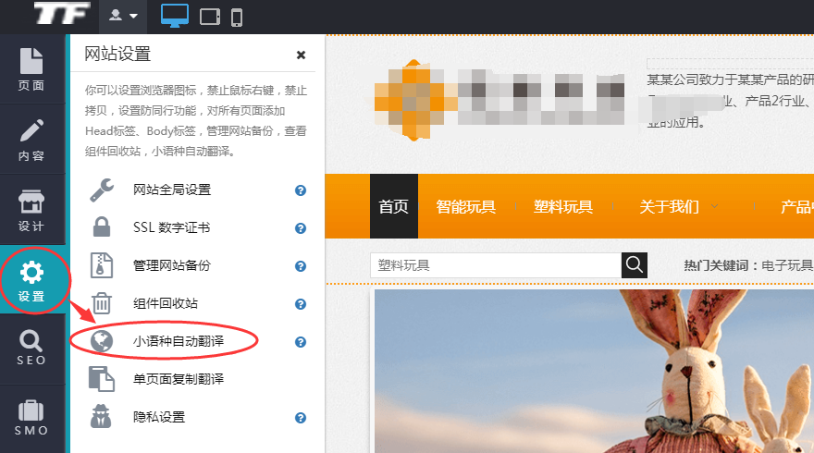Switch to mobile phone preview mode
Viewport: 814px width, 453px height.
tap(237, 16)
